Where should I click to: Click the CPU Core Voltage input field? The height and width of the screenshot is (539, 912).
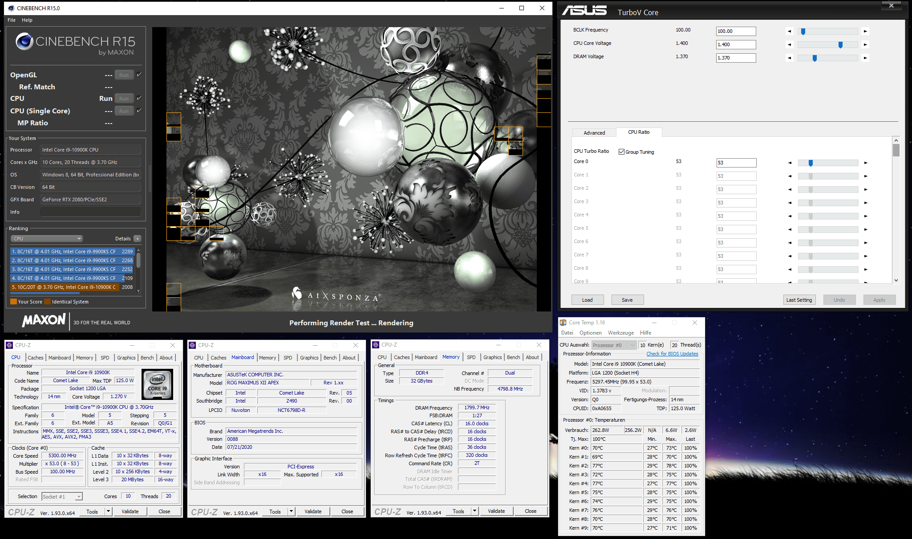click(x=736, y=44)
